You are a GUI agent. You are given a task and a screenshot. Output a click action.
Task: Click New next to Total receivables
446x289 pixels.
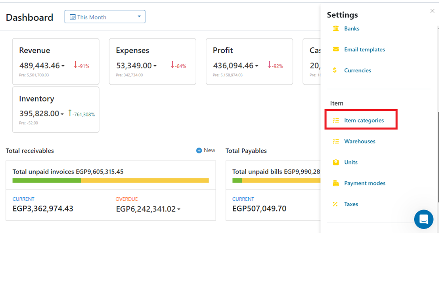click(x=206, y=150)
